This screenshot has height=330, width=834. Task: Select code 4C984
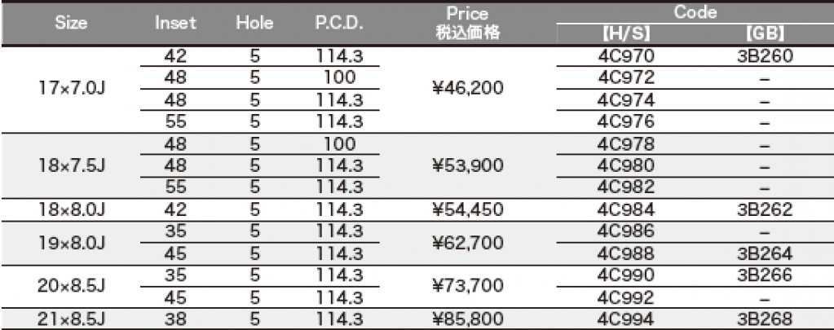pyautogui.click(x=626, y=209)
